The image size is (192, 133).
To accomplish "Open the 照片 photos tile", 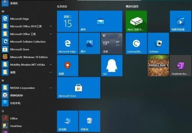I will pos(90,43).
